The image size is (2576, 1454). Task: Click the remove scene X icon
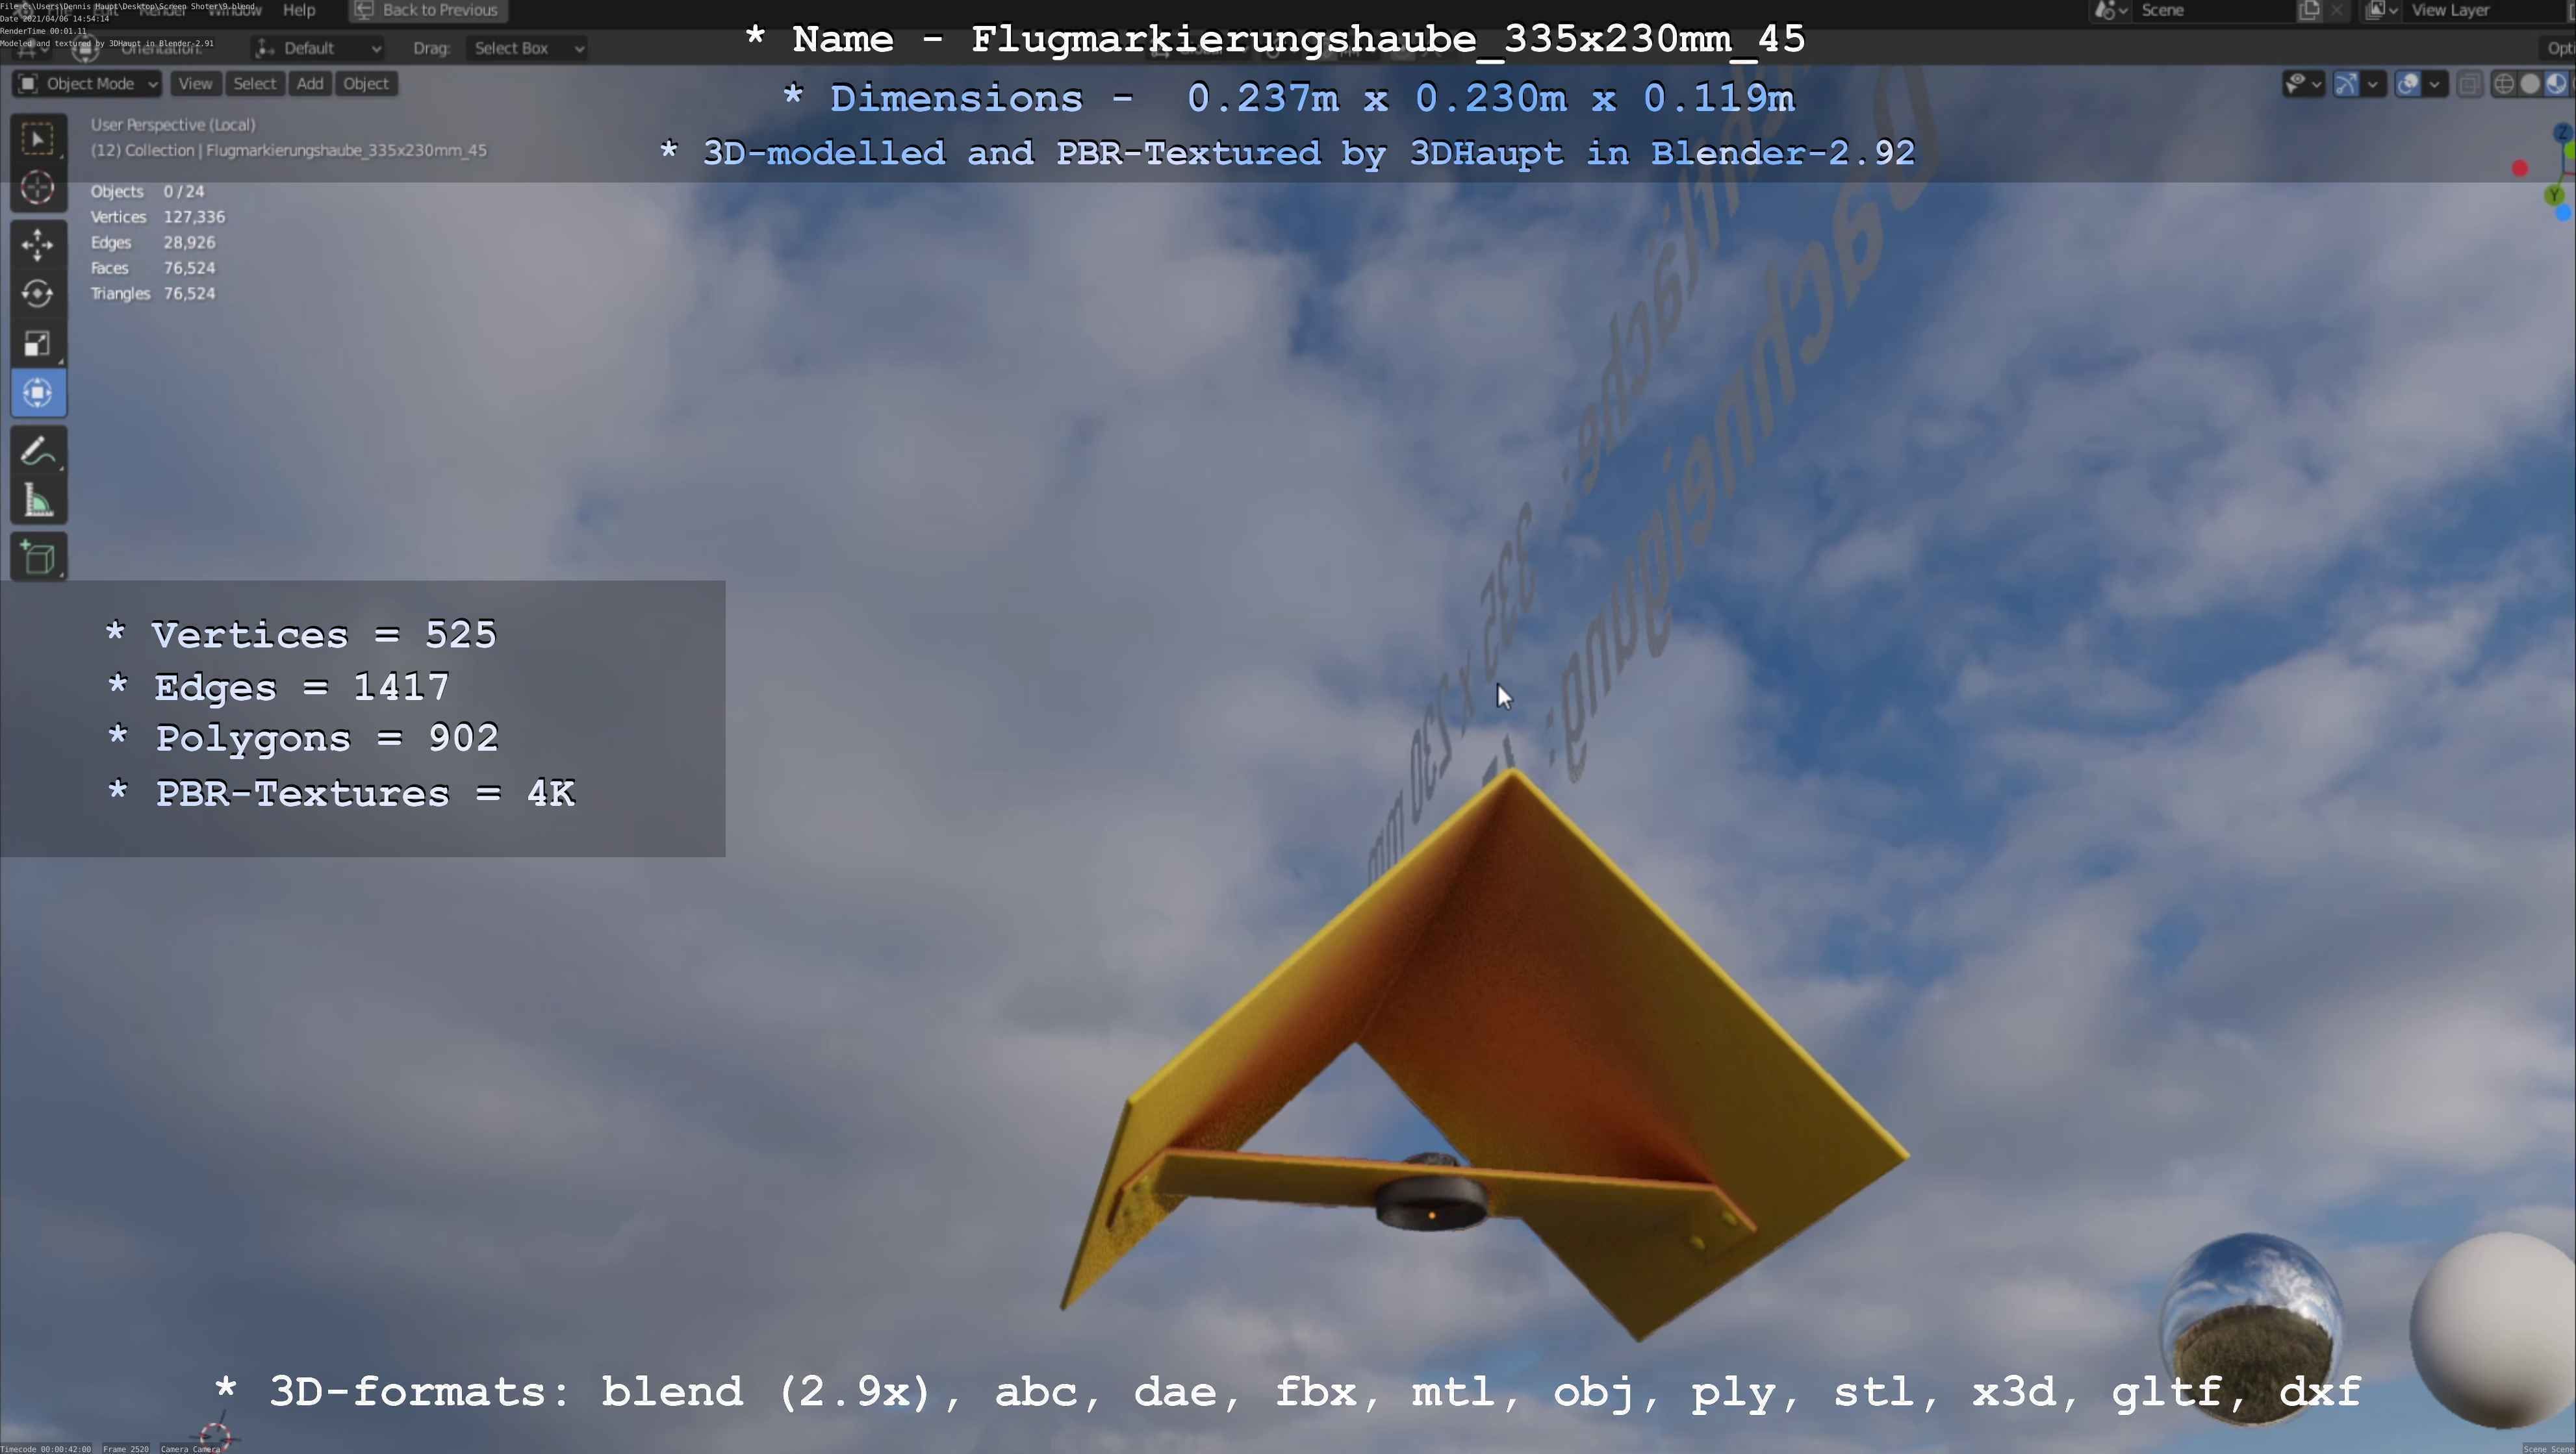tap(2337, 10)
